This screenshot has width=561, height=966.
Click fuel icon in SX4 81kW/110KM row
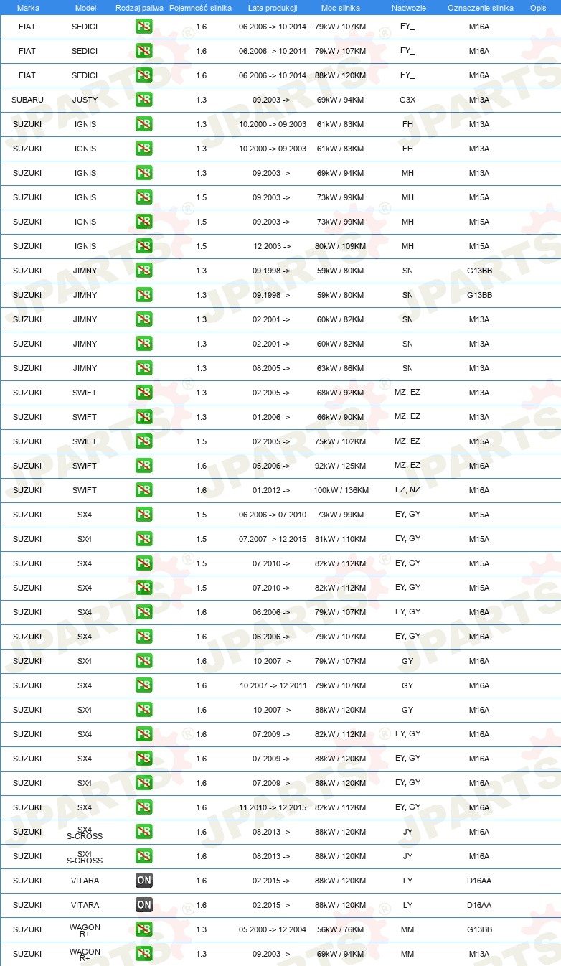point(144,539)
